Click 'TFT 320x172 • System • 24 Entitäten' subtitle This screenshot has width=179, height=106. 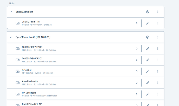tap(38, 73)
